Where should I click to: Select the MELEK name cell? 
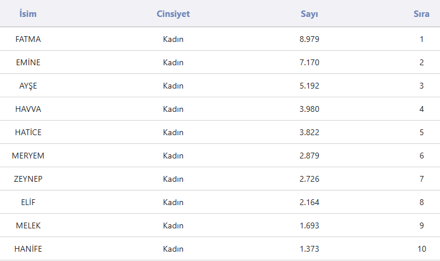28,225
